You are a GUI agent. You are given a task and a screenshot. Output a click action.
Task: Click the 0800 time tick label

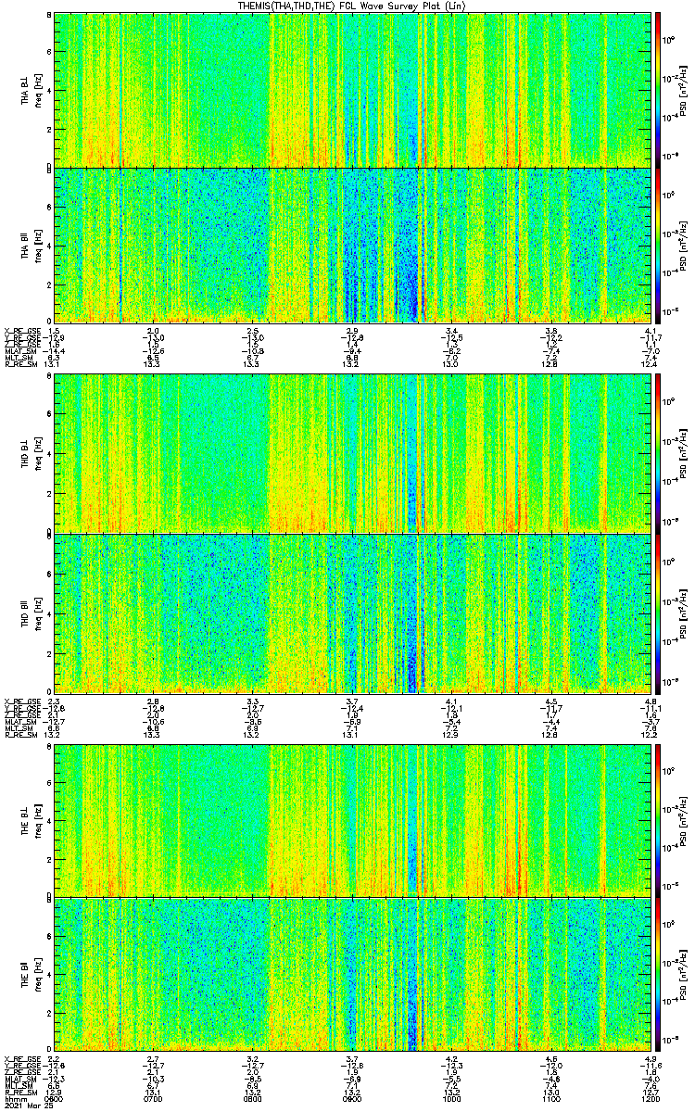point(253,1099)
